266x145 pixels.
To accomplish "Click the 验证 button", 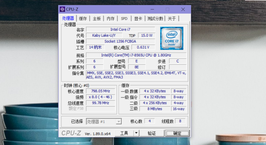I will pyautogui.click(x=152, y=133).
